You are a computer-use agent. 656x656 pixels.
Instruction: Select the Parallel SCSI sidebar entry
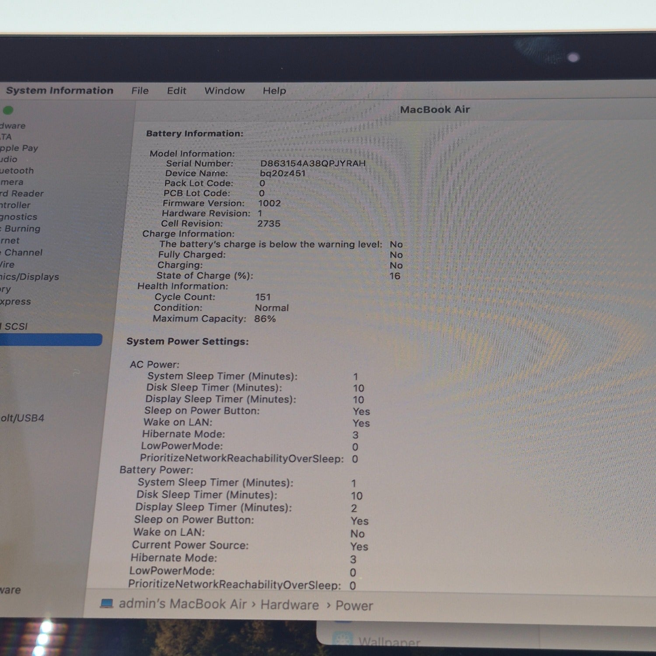pos(14,326)
